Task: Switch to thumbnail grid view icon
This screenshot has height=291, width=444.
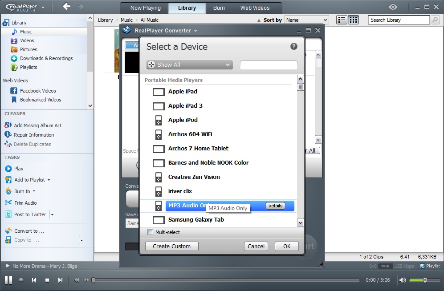Action: 353,20
